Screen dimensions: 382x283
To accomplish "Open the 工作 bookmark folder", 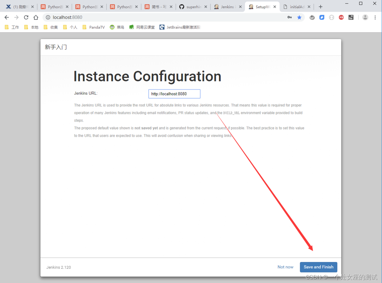I will pos(12,27).
